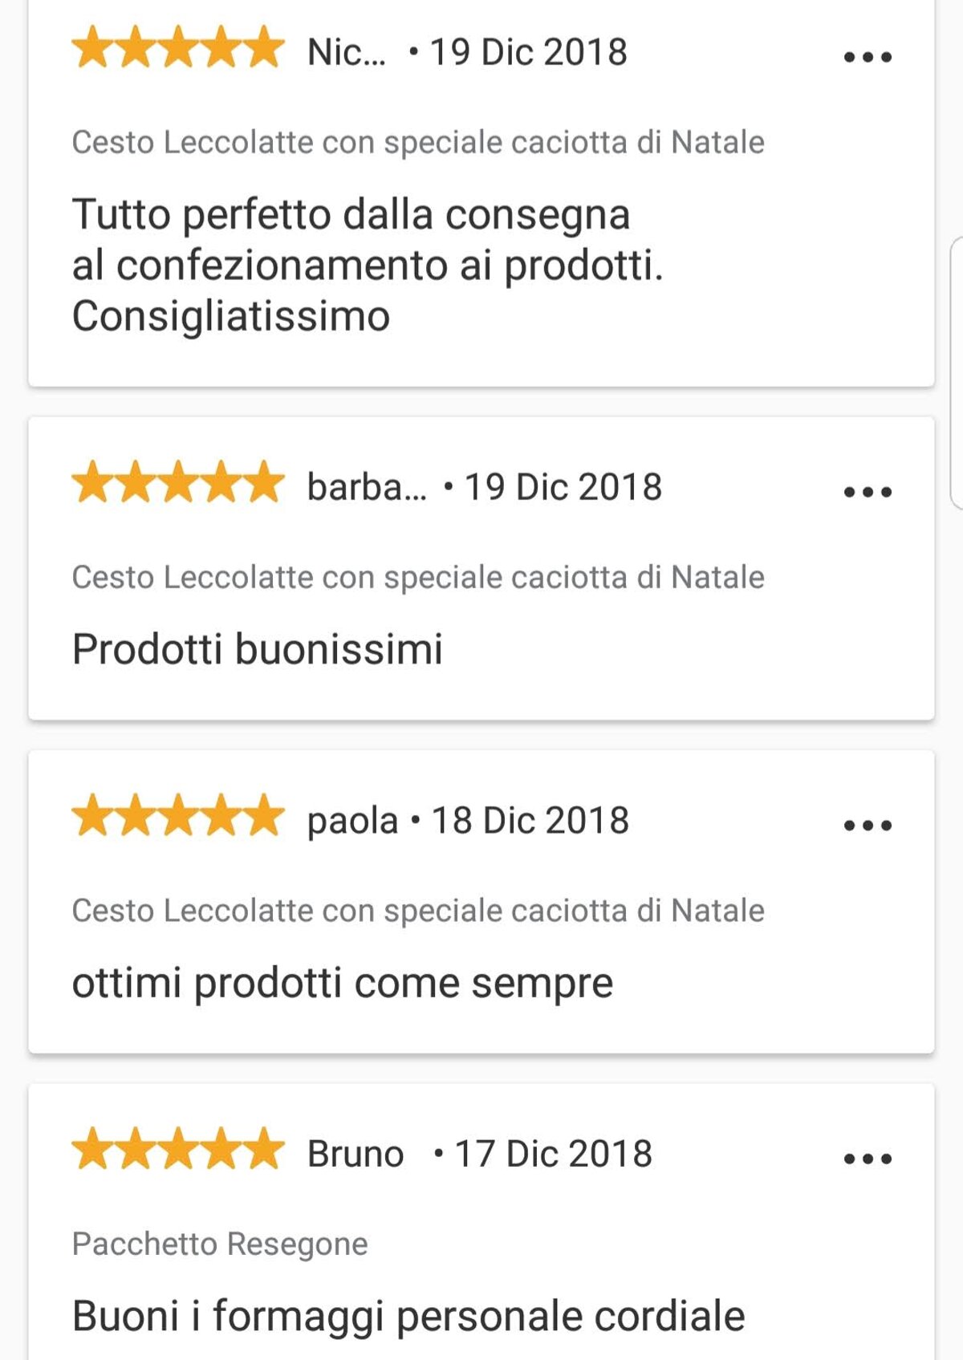Click review 'Buoni i formaggi personale cordiale'

point(408,1317)
